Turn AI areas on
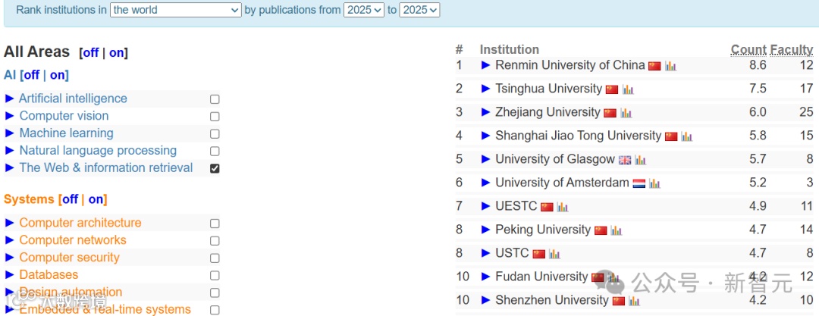 click(58, 75)
